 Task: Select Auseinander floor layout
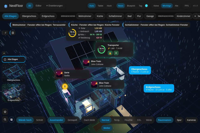tap(56, 120)
